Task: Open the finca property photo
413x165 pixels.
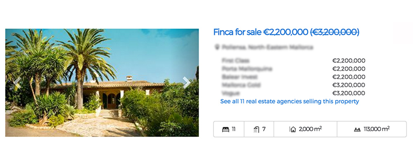Action: pos(102,82)
